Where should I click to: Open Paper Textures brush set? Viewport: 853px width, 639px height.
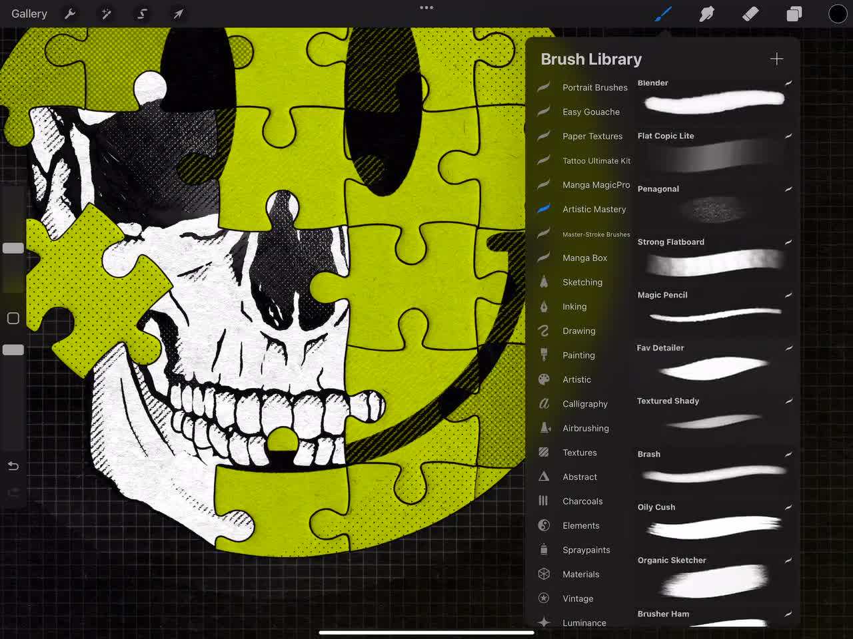[x=583, y=136]
